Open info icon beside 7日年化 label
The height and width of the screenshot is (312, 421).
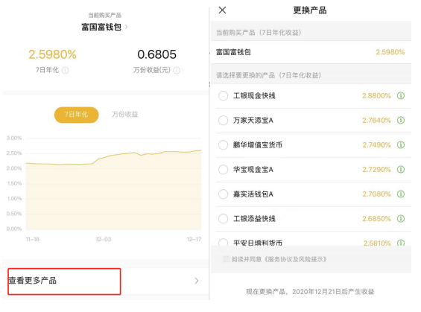tap(66, 70)
